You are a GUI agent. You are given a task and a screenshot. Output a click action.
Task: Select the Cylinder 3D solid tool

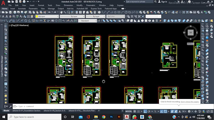click(146, 21)
